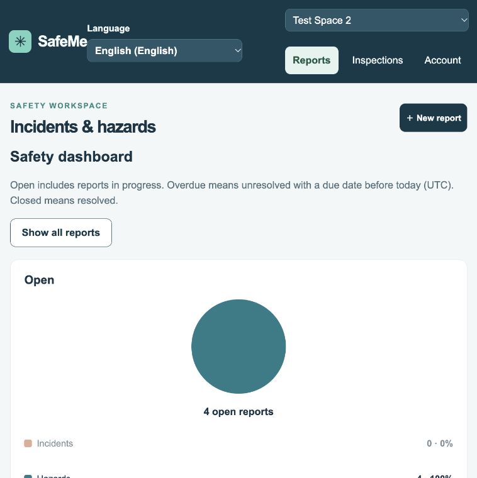This screenshot has height=478, width=477.
Task: Click the Safety dashboard heading
Action: (71, 157)
